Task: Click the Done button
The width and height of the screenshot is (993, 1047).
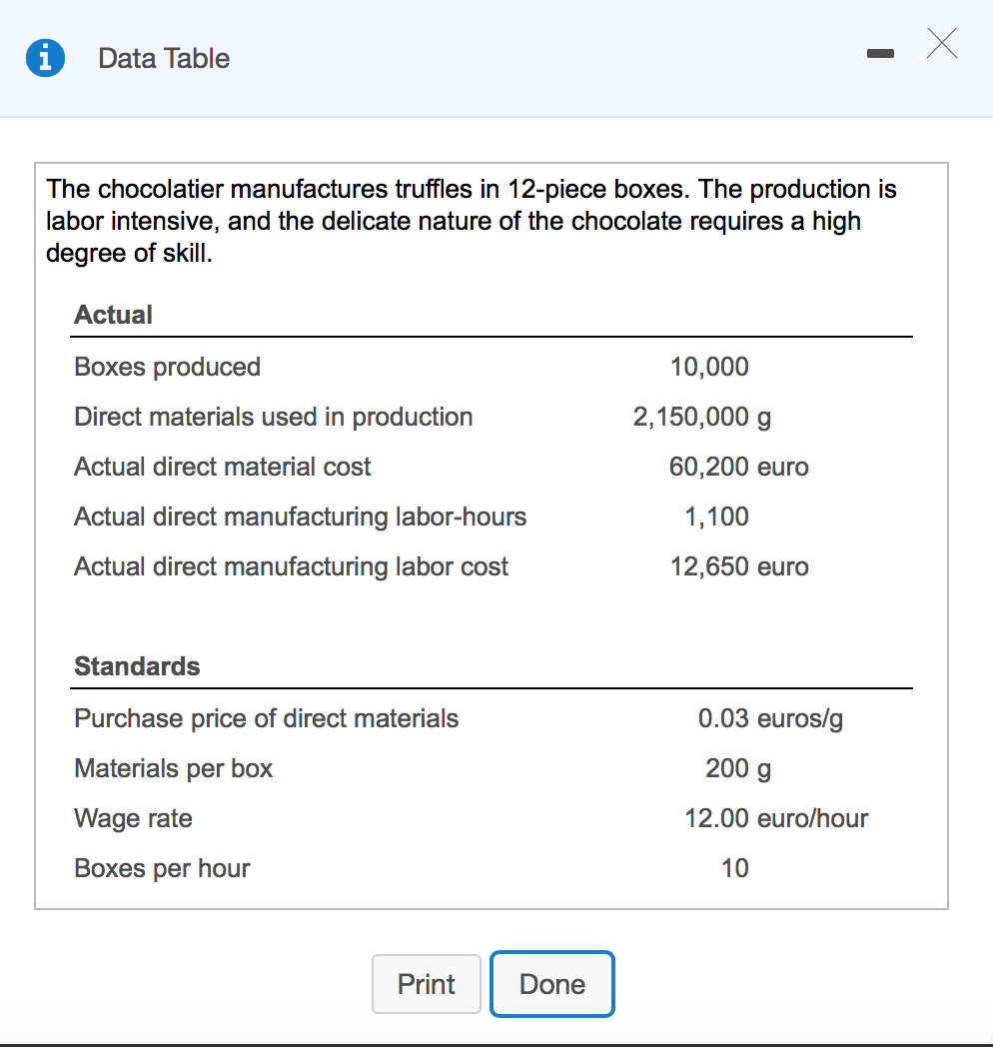Action: [x=552, y=984]
